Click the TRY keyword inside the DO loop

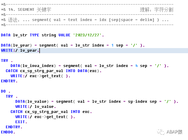[9, 96]
